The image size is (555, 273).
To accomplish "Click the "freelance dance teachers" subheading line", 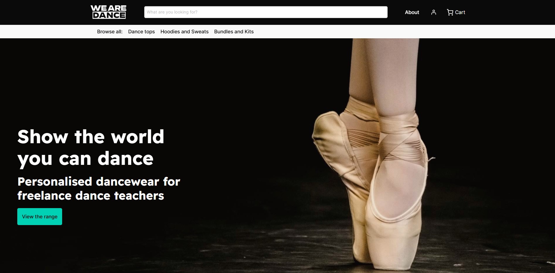I will point(91,196).
